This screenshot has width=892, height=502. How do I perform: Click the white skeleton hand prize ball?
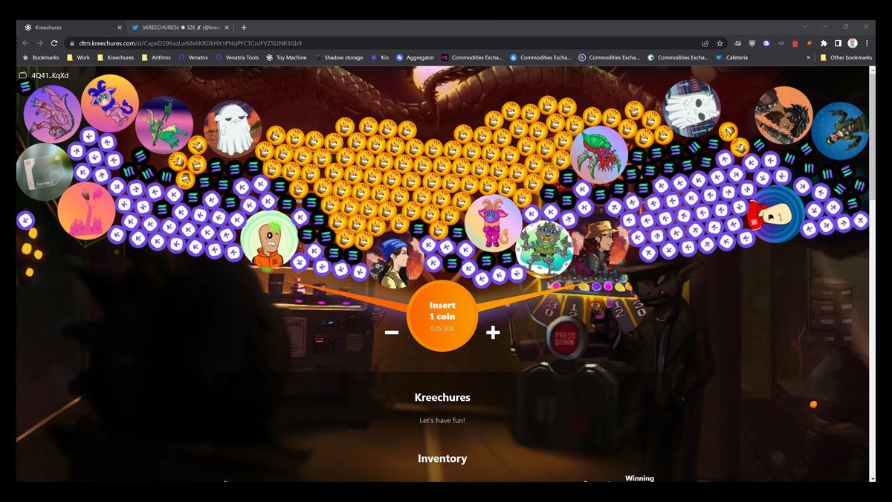pyautogui.click(x=691, y=109)
